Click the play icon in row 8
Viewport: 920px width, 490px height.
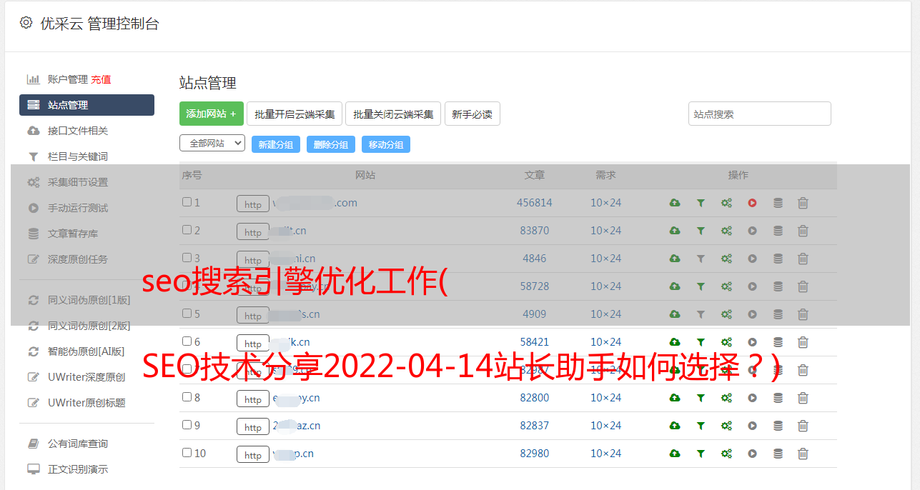pyautogui.click(x=752, y=398)
